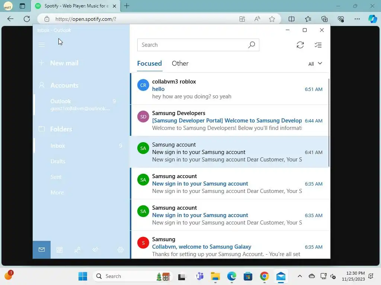Click the Accounts person icon
This screenshot has width=381, height=285.
point(42,85)
